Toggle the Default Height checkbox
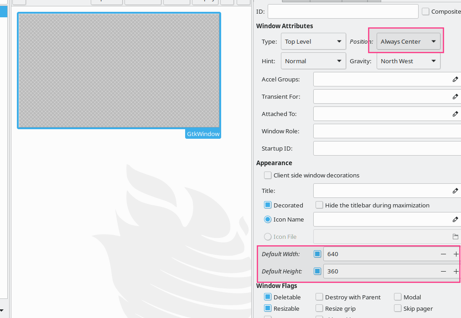 coord(317,271)
